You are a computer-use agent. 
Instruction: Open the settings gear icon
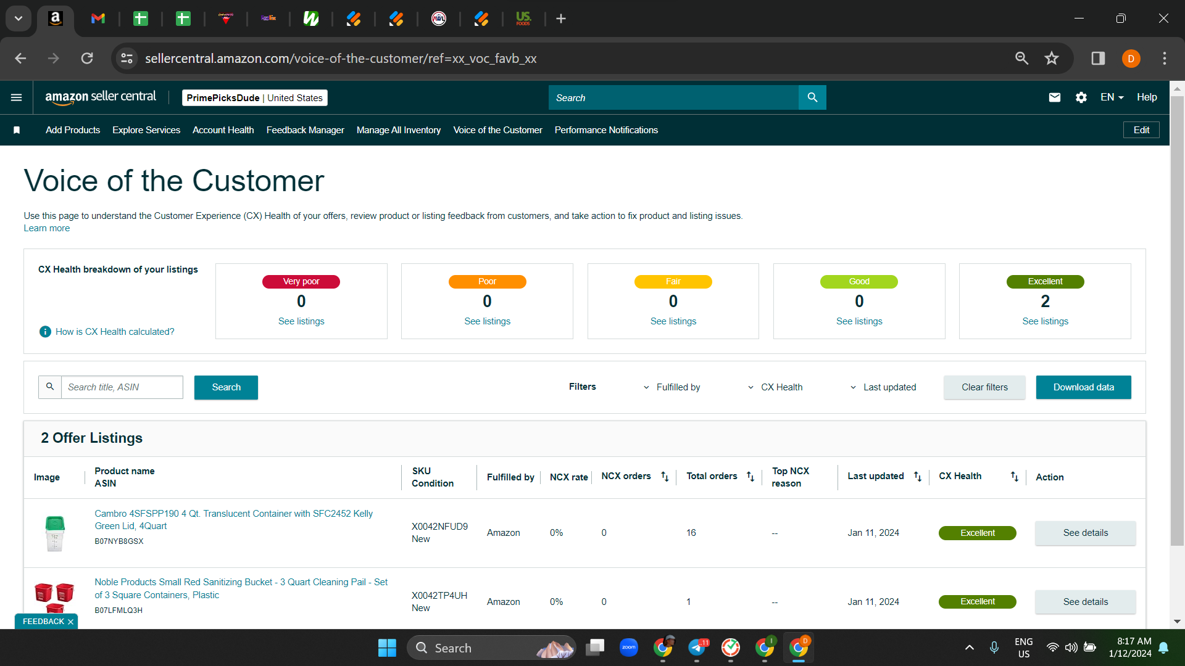click(x=1081, y=97)
